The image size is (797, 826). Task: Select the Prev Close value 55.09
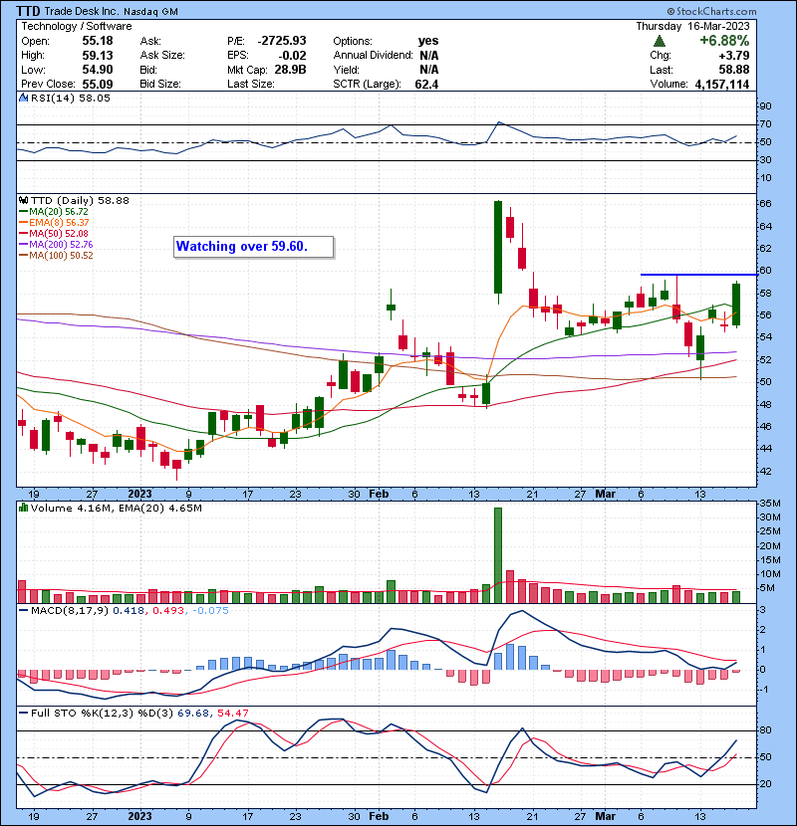[x=98, y=84]
